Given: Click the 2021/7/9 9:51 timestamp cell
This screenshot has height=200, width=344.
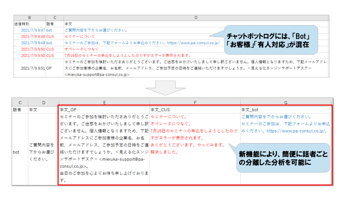Looking at the screenshot, I should point(33,68).
